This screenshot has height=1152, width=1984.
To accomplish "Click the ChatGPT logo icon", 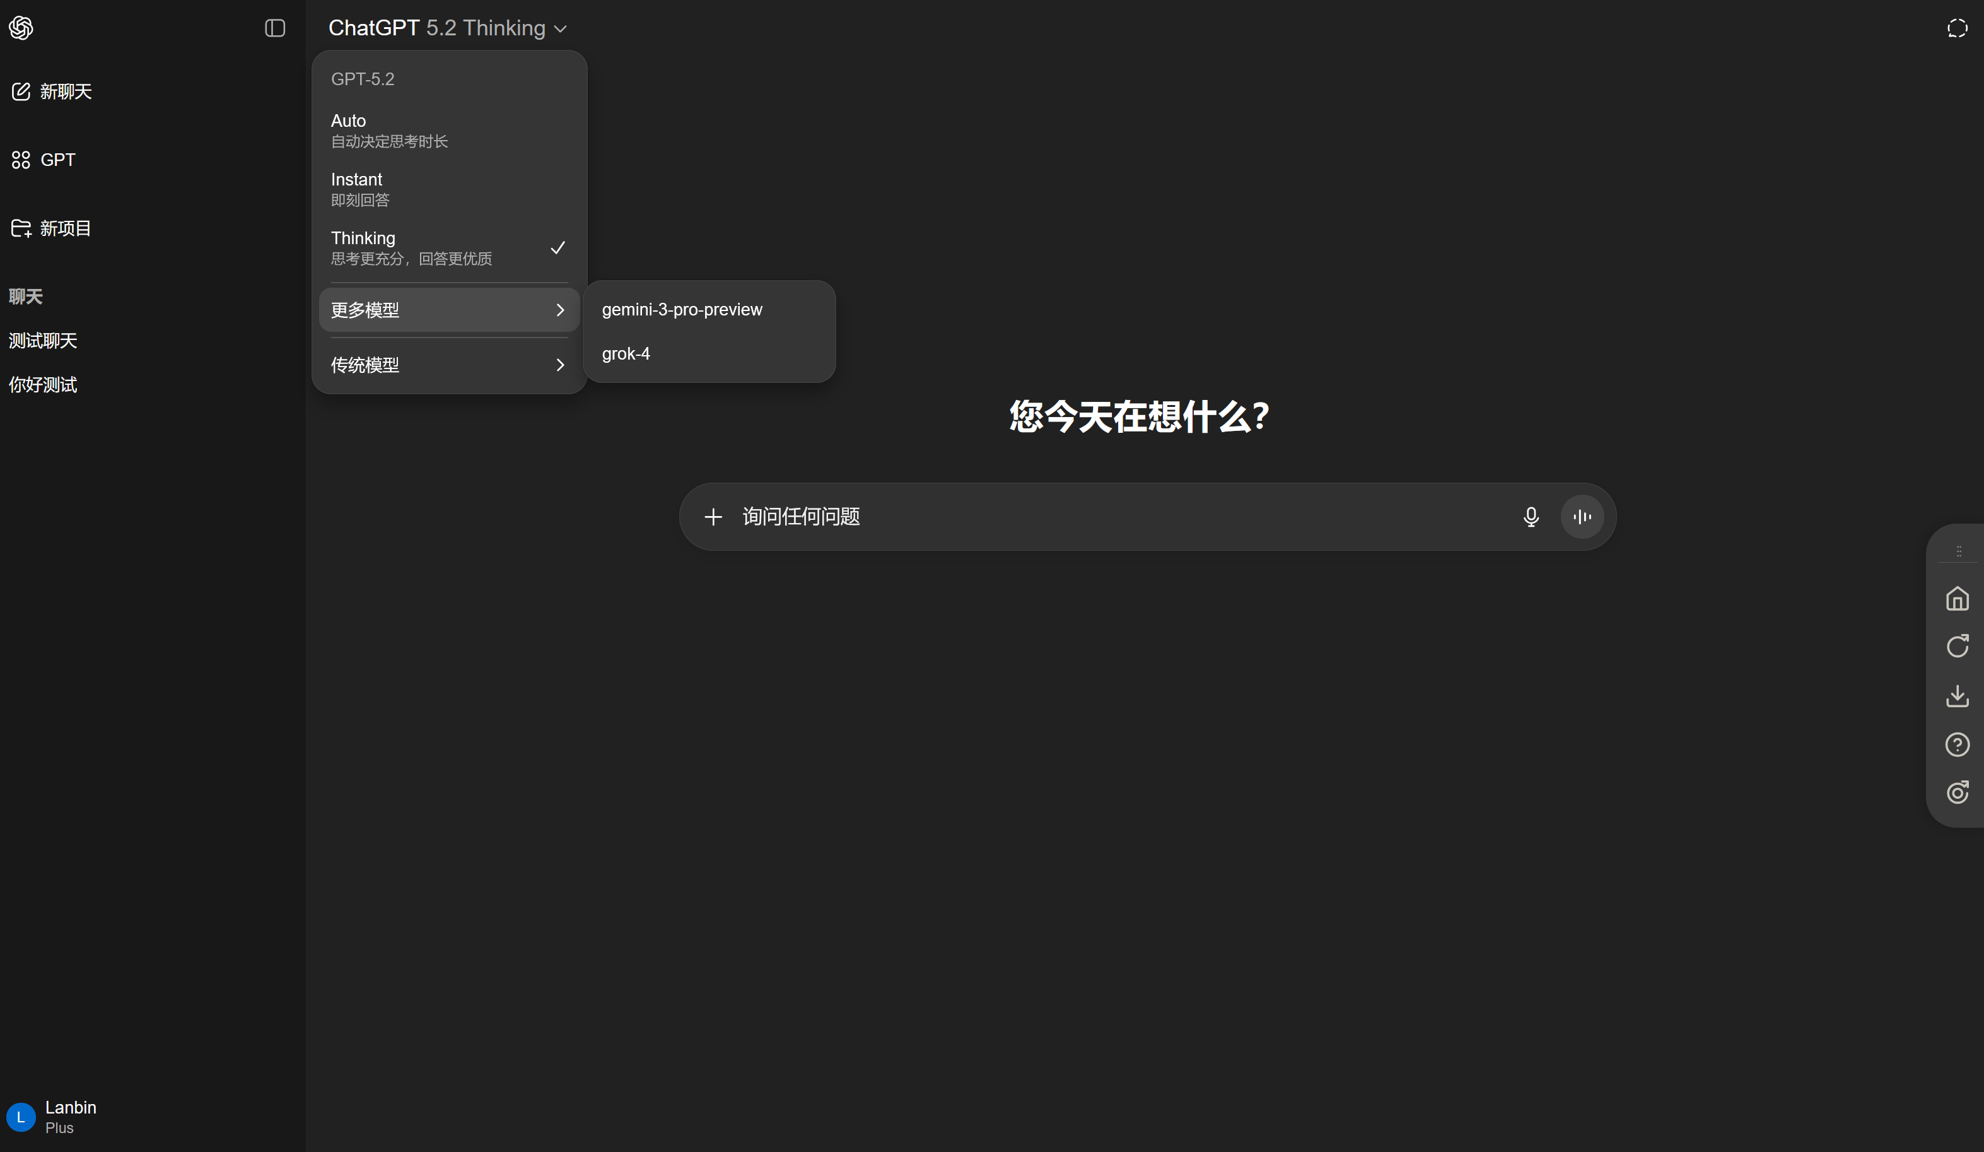I will point(21,28).
